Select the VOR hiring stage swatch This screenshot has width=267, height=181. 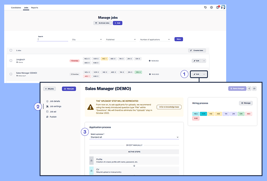tap(204, 114)
